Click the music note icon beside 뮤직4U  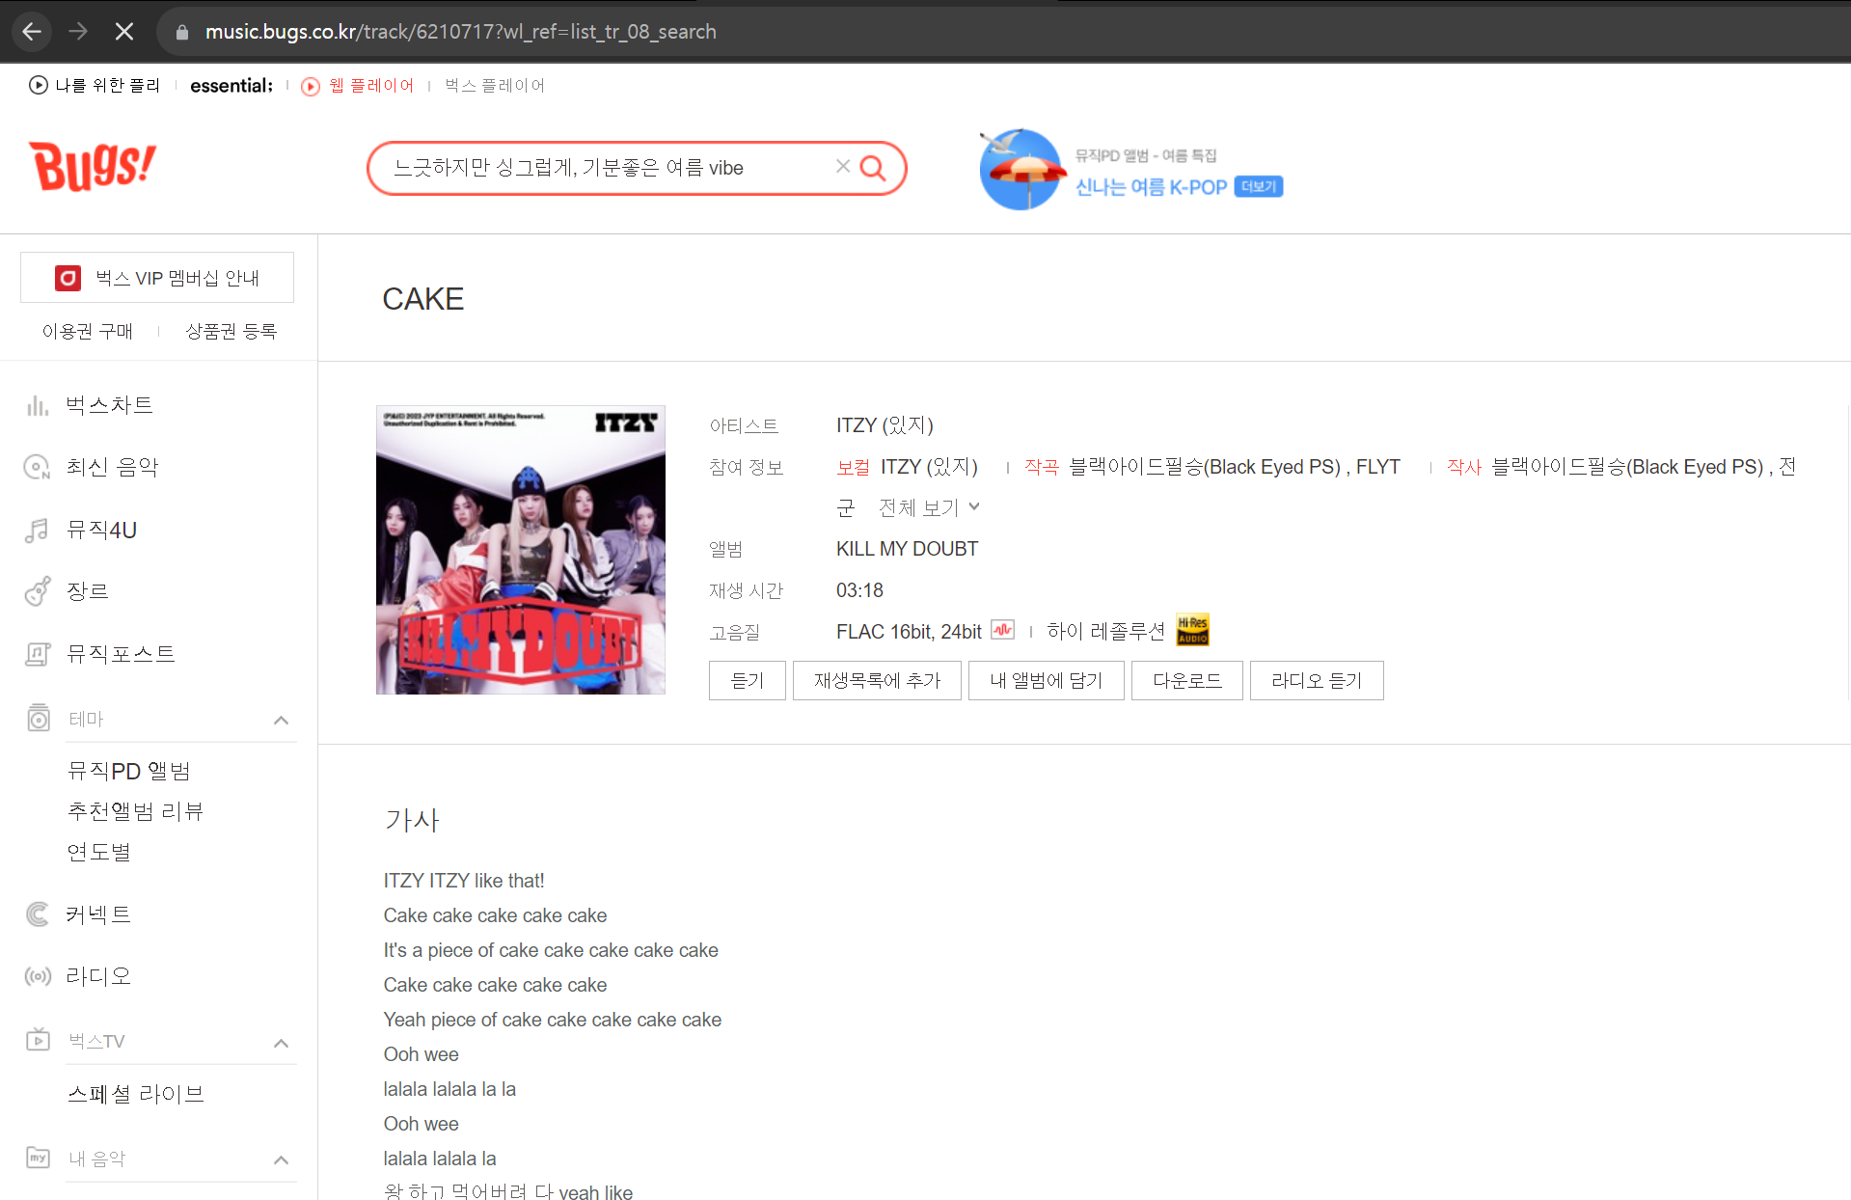(x=38, y=530)
